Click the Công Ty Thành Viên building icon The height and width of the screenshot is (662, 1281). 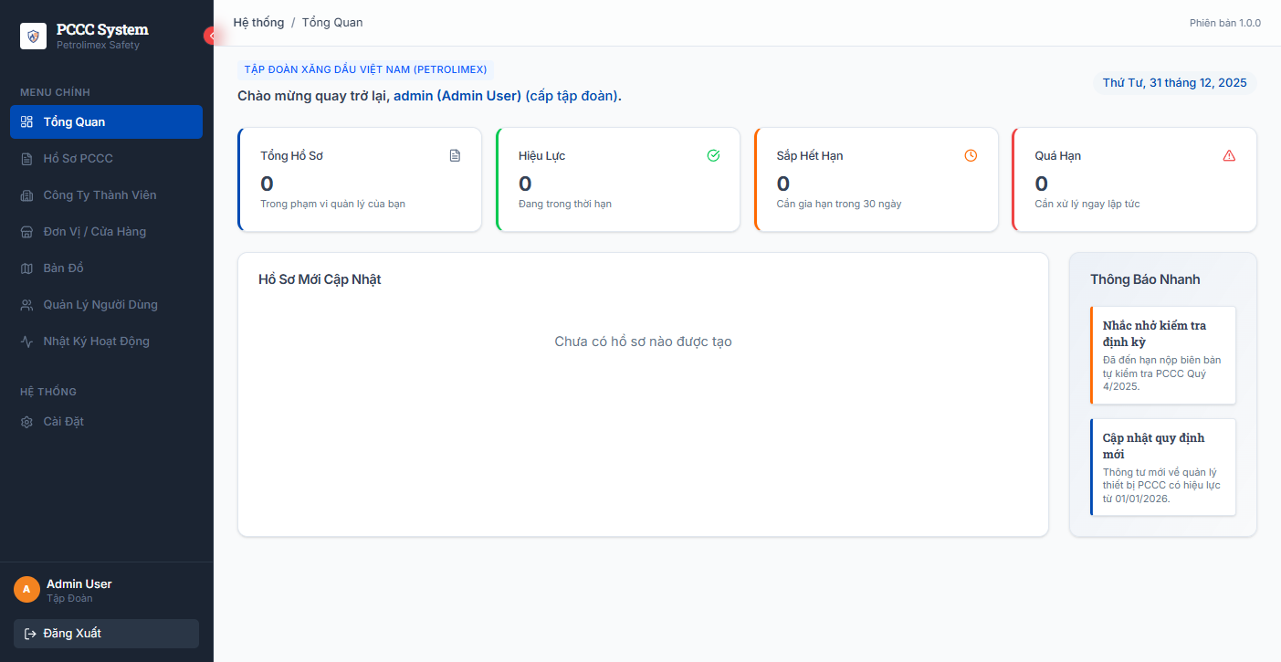click(26, 195)
